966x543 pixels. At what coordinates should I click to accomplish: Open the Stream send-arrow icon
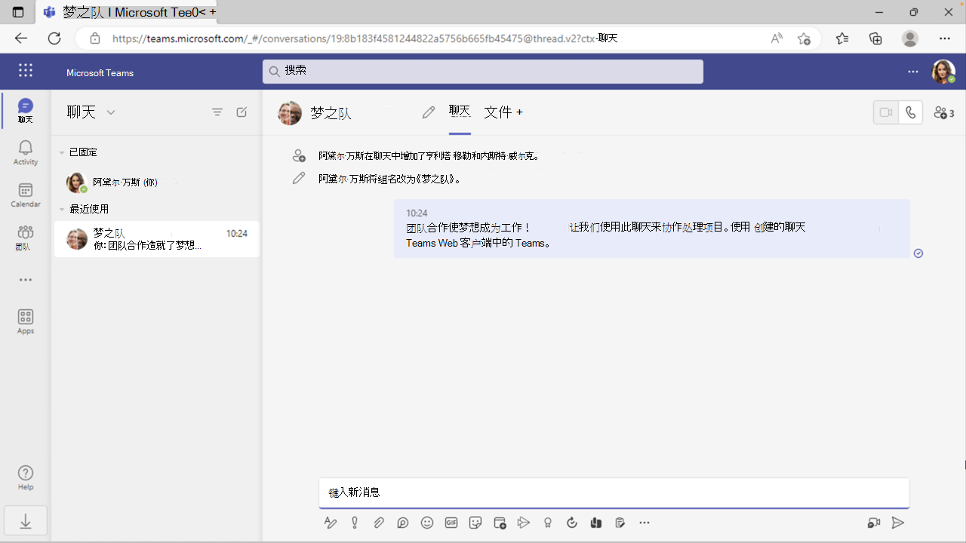524,523
